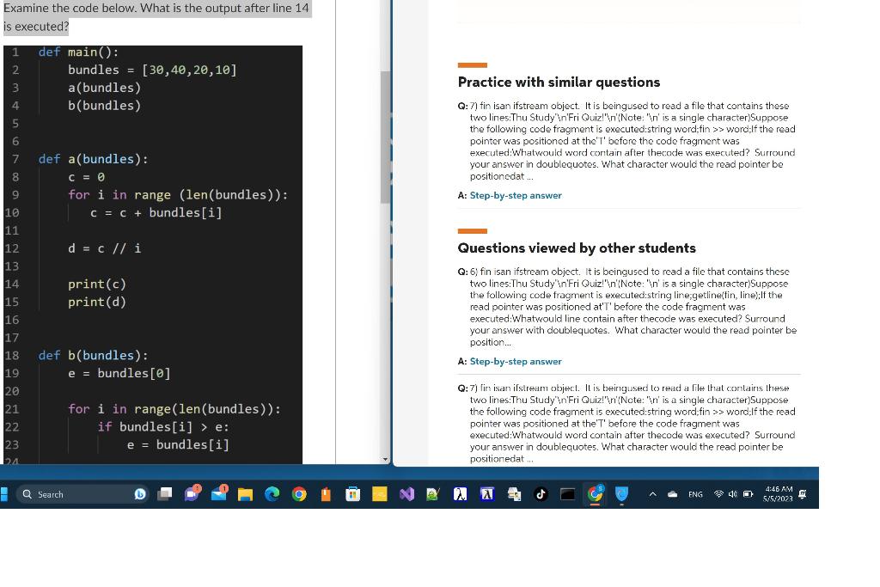The width and height of the screenshot is (880, 587).
Task: Click question text 'Examine the code below'
Action: point(156,17)
